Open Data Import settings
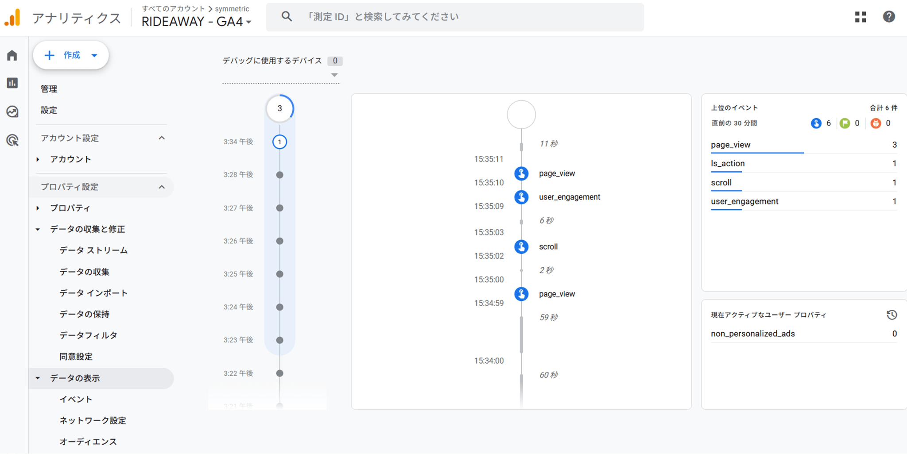 pos(93,293)
